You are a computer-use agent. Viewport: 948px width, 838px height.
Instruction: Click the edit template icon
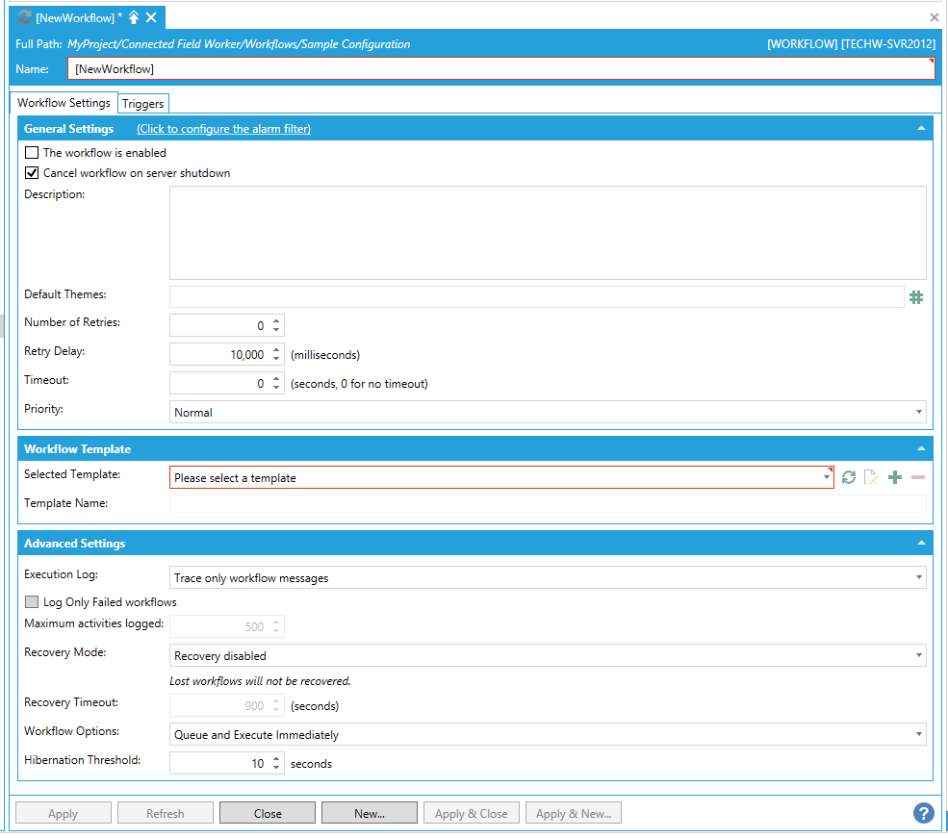[871, 477]
